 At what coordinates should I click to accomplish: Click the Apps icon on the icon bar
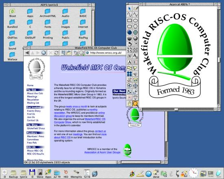point(48,173)
